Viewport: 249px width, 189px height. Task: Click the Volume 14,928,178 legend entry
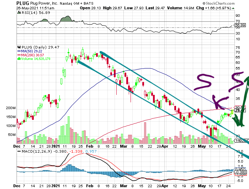pos(36,59)
